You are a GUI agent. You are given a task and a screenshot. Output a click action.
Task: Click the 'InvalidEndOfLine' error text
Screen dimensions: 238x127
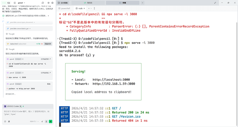[126, 30]
